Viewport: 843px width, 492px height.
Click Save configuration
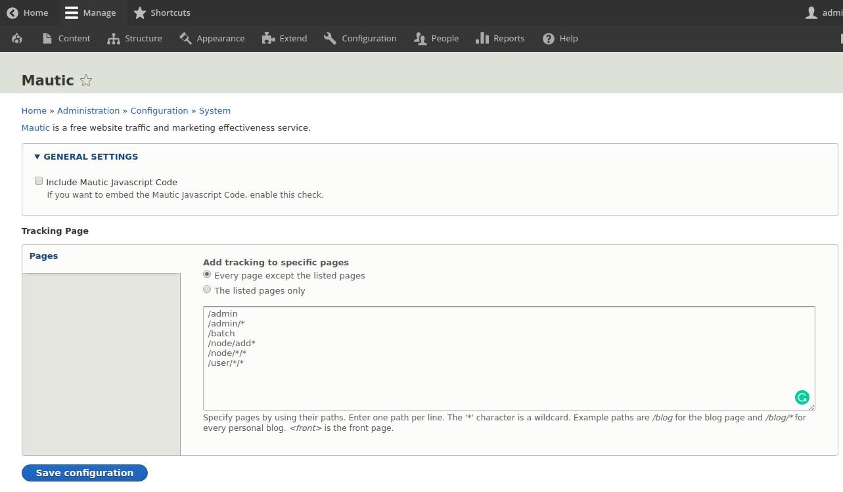point(84,472)
